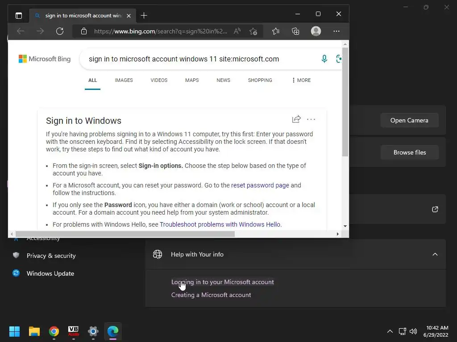Open VB Audio app from the taskbar
The image size is (457, 342).
click(x=74, y=331)
